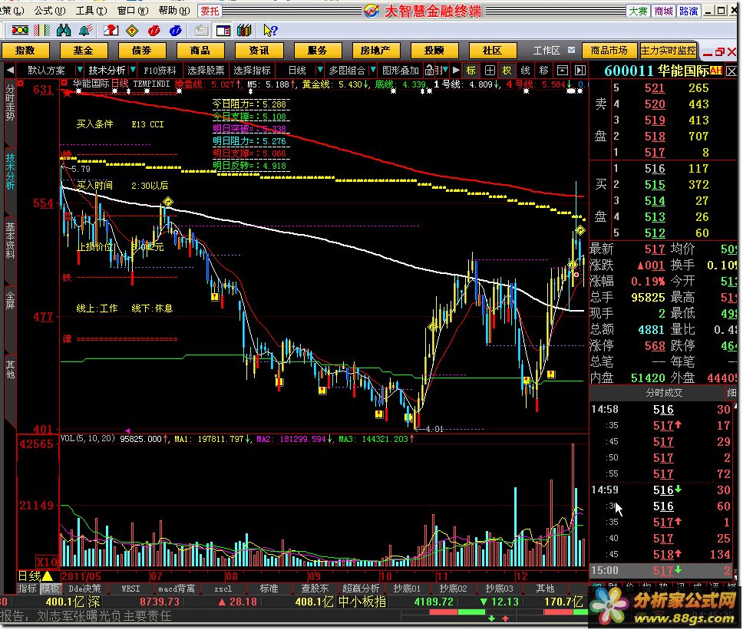Open the 工作区 dropdown arrow
Screen dimensions: 743x630
tap(572, 50)
